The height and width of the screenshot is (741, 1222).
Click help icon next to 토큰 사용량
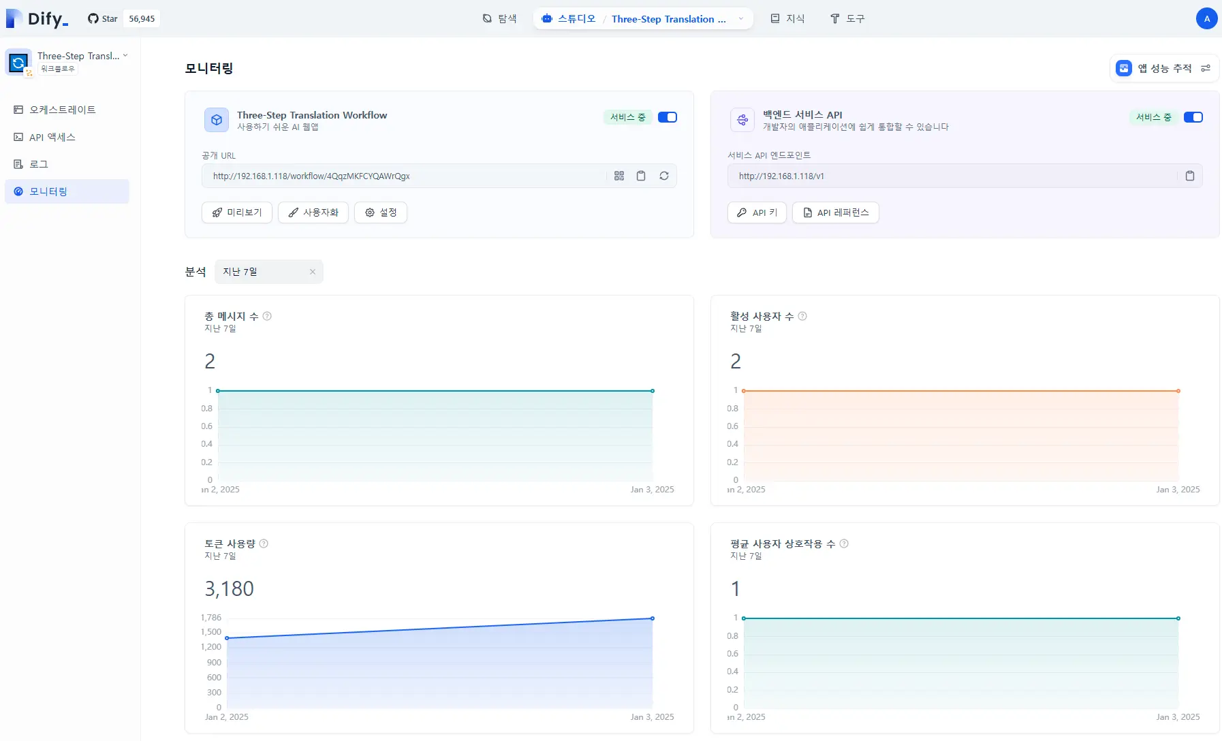click(264, 543)
